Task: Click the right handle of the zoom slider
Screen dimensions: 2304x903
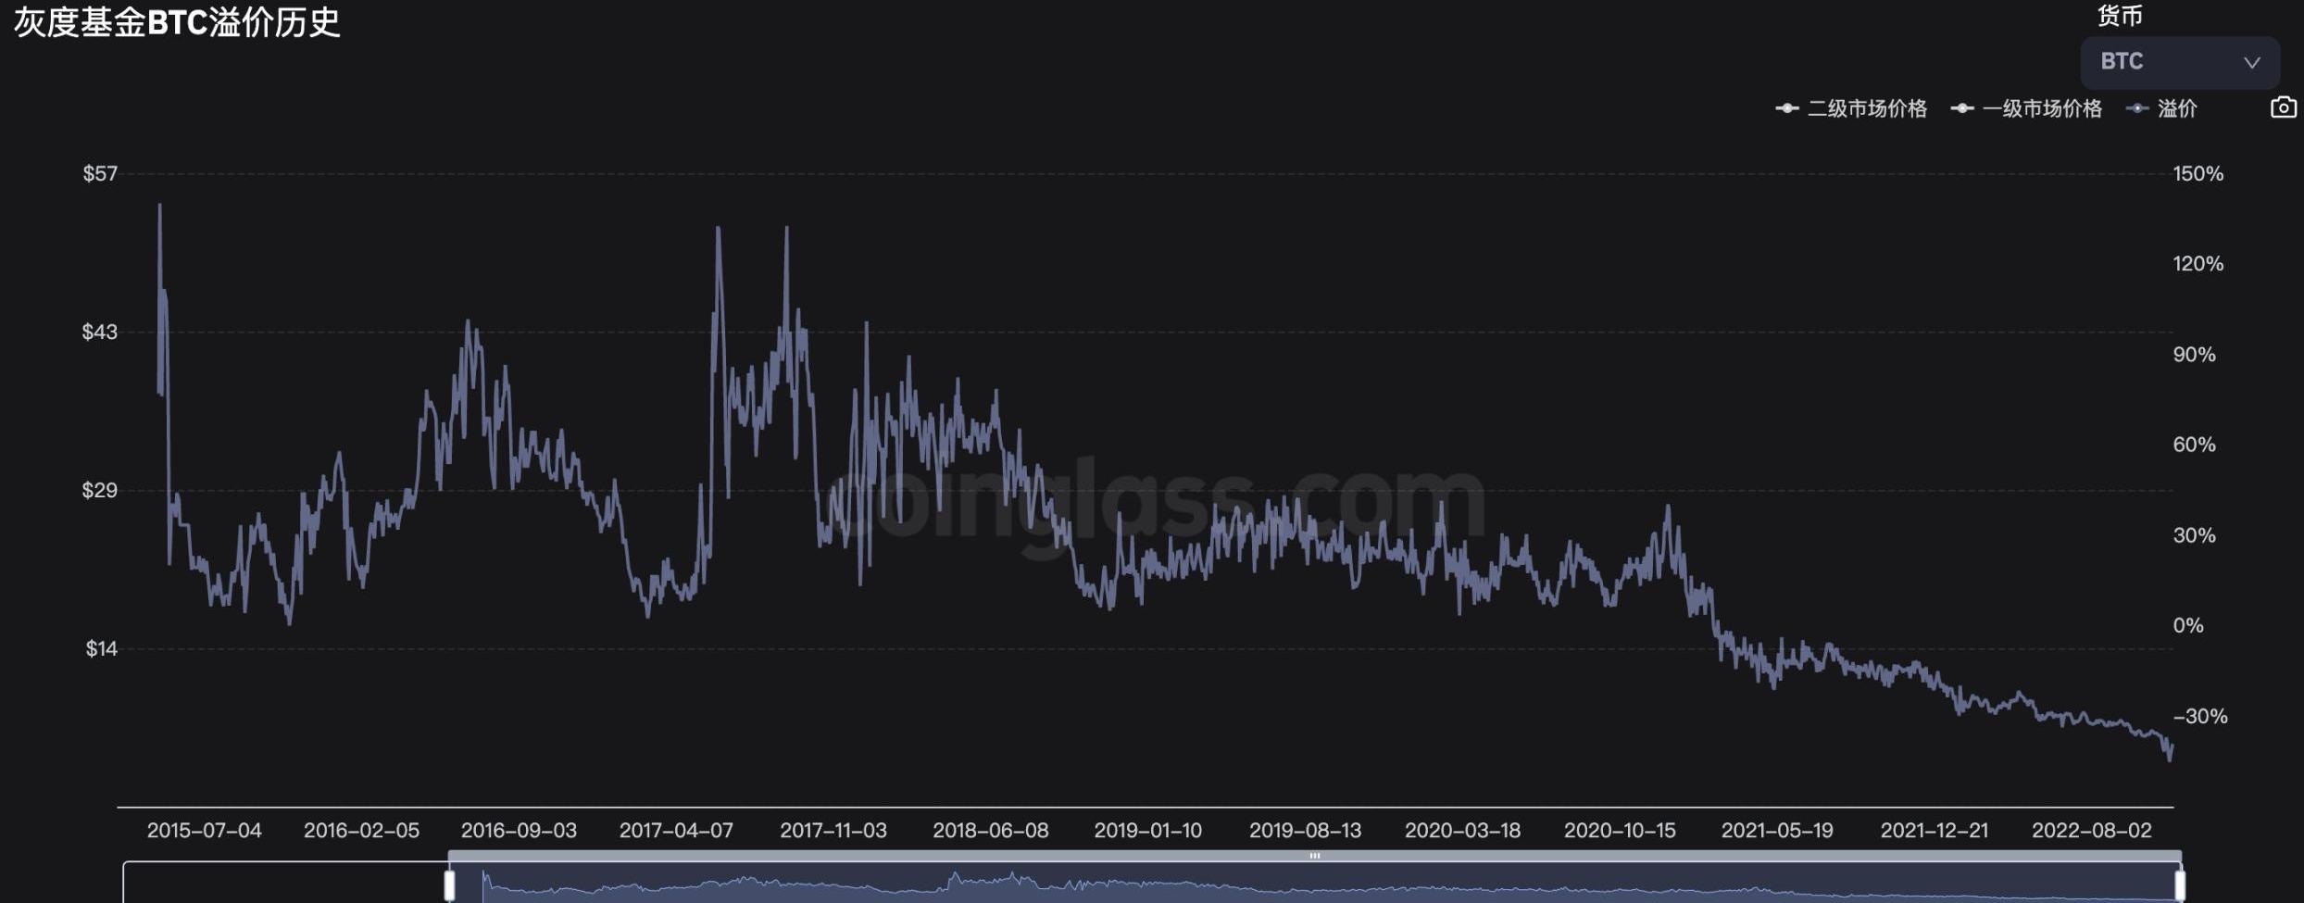Action: (2180, 884)
